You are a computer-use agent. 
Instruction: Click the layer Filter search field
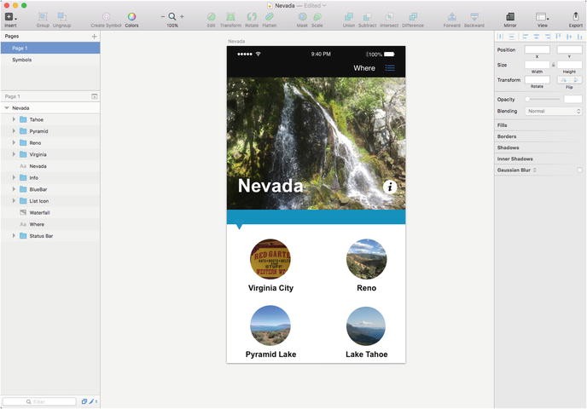click(x=39, y=401)
